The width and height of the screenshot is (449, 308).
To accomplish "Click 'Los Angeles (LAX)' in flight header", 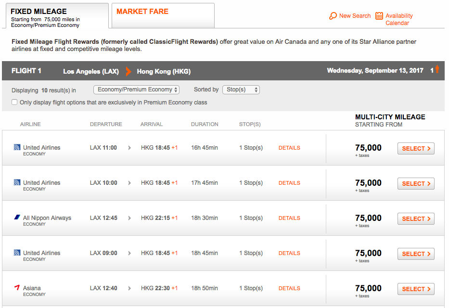I will [91, 71].
